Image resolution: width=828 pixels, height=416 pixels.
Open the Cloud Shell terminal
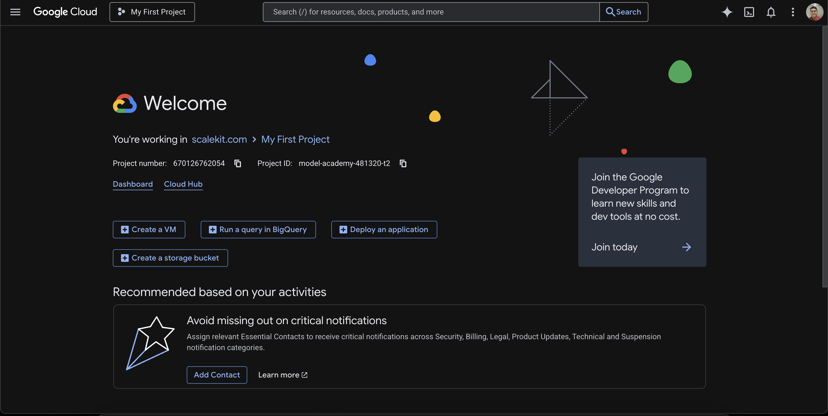[x=749, y=12]
